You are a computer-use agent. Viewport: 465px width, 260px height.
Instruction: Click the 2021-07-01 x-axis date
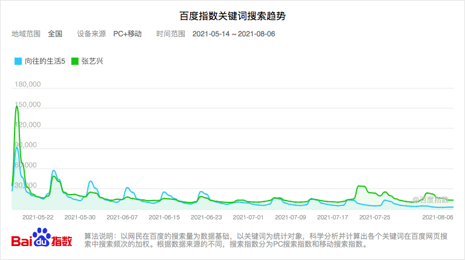click(248, 217)
